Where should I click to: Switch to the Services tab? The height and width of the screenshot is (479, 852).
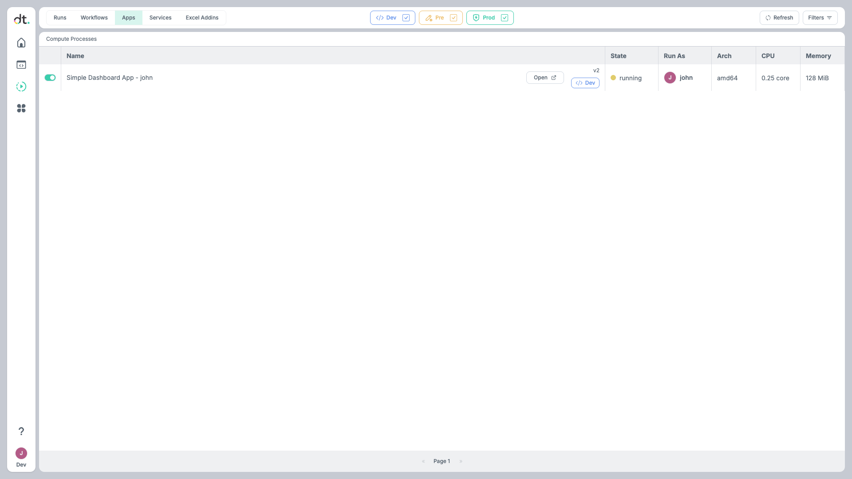tap(160, 18)
